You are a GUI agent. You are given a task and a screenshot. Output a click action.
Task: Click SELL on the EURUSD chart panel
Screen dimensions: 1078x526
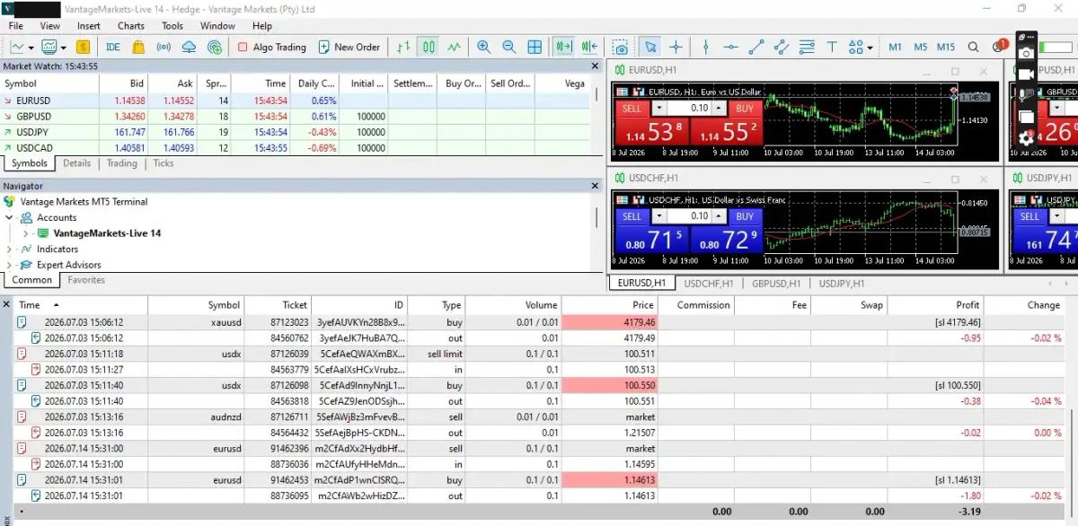point(632,109)
